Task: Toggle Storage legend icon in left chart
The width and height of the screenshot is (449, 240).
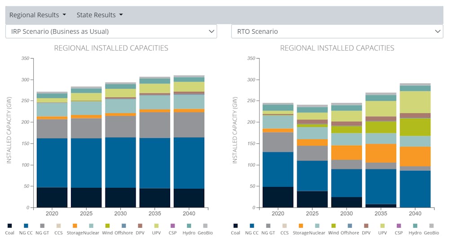Action: (75, 225)
